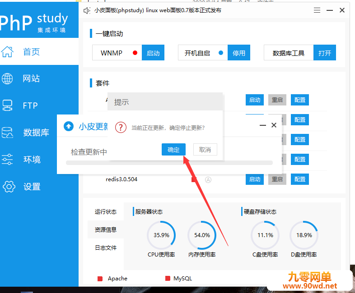Click the MySQL red status square
The width and height of the screenshot is (355, 293).
point(168,278)
